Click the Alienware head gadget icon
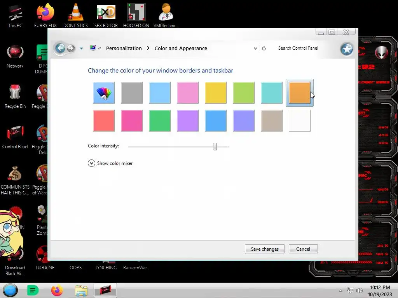 381,53
